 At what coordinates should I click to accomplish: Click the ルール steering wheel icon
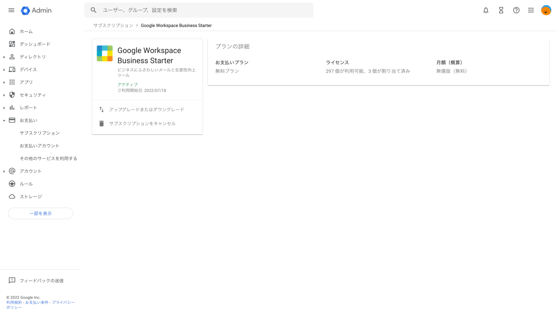click(12, 184)
